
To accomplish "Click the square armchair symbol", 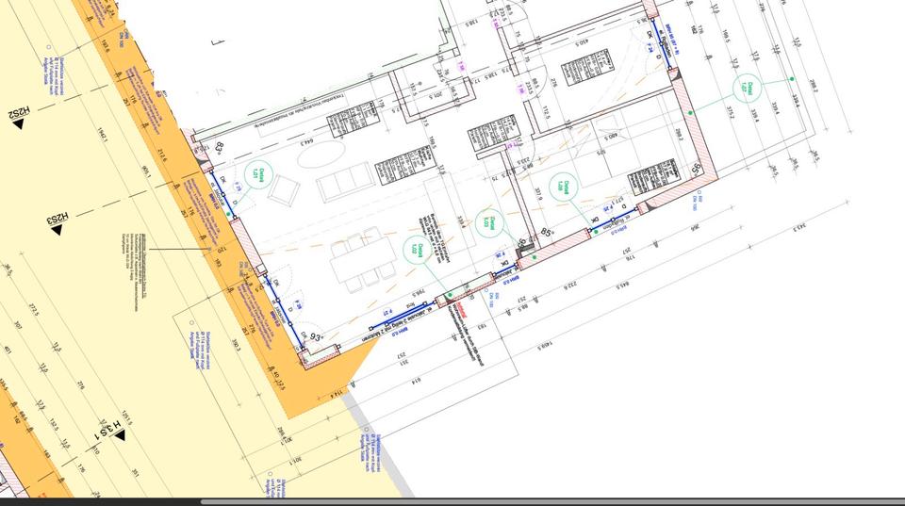I will pyautogui.click(x=284, y=189).
